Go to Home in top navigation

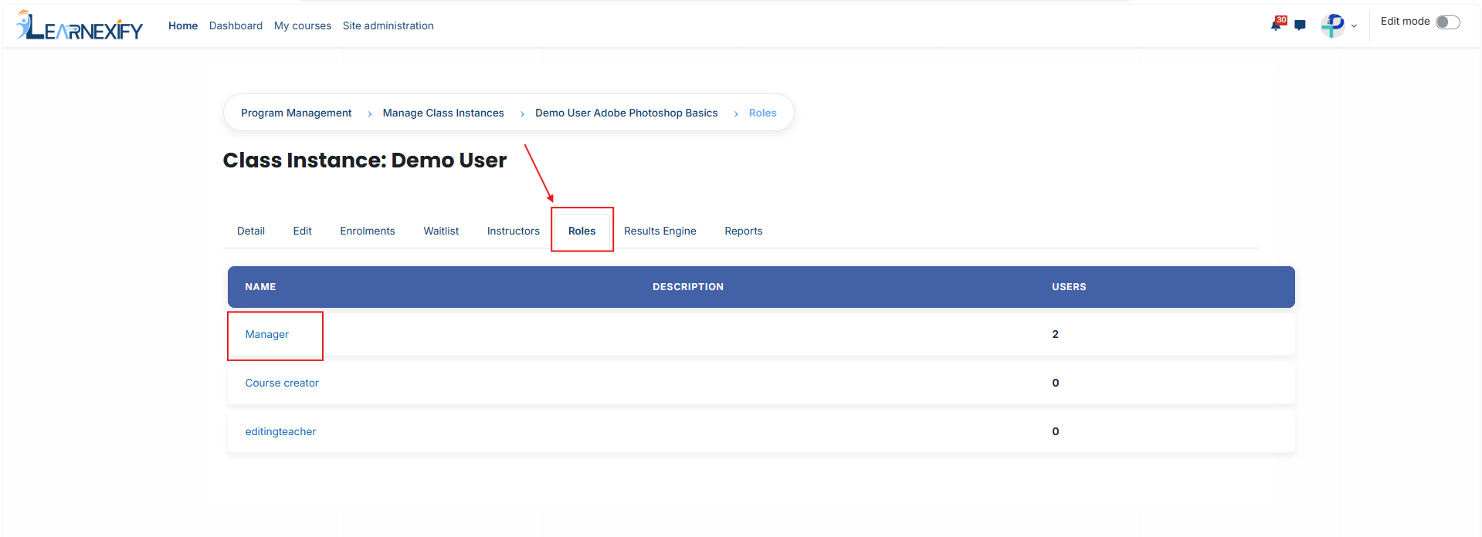pos(183,25)
